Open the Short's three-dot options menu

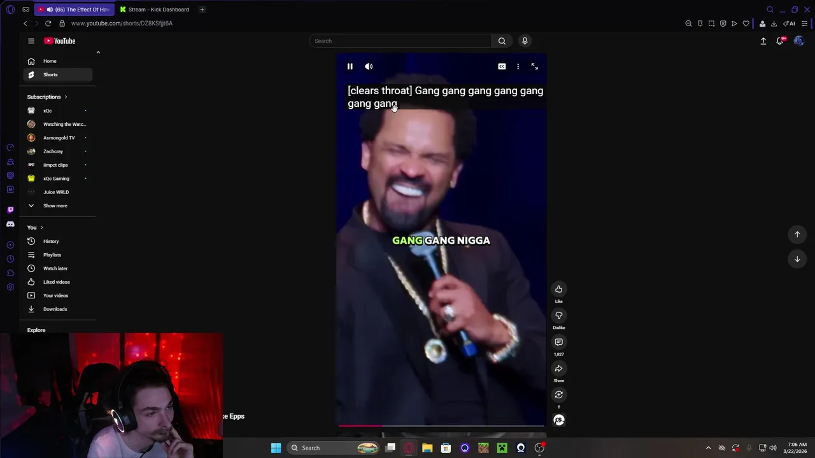(518, 66)
